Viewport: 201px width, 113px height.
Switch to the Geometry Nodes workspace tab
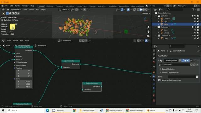point(138,6)
